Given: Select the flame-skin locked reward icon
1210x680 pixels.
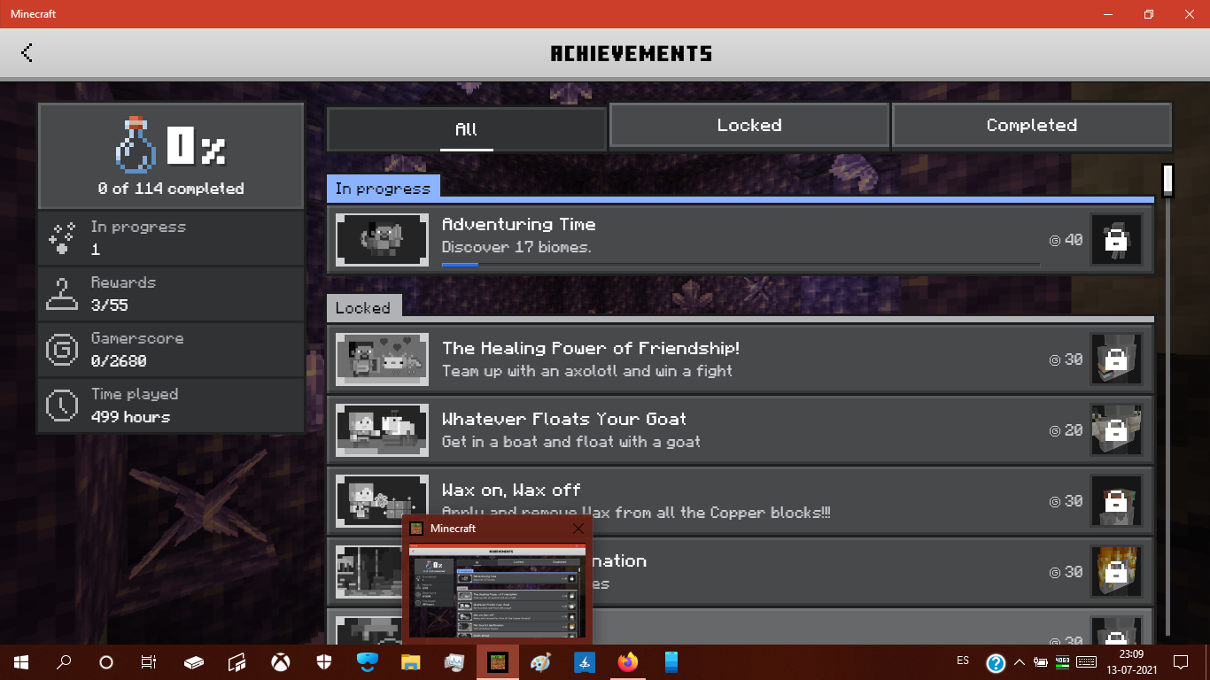Looking at the screenshot, I should point(1116,572).
